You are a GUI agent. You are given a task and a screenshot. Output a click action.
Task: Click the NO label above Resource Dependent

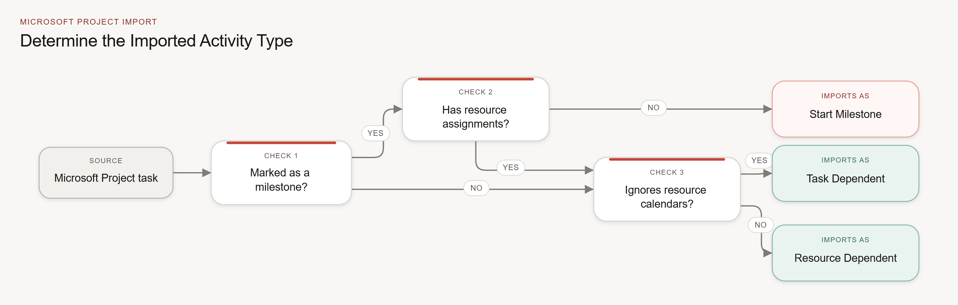click(x=760, y=225)
